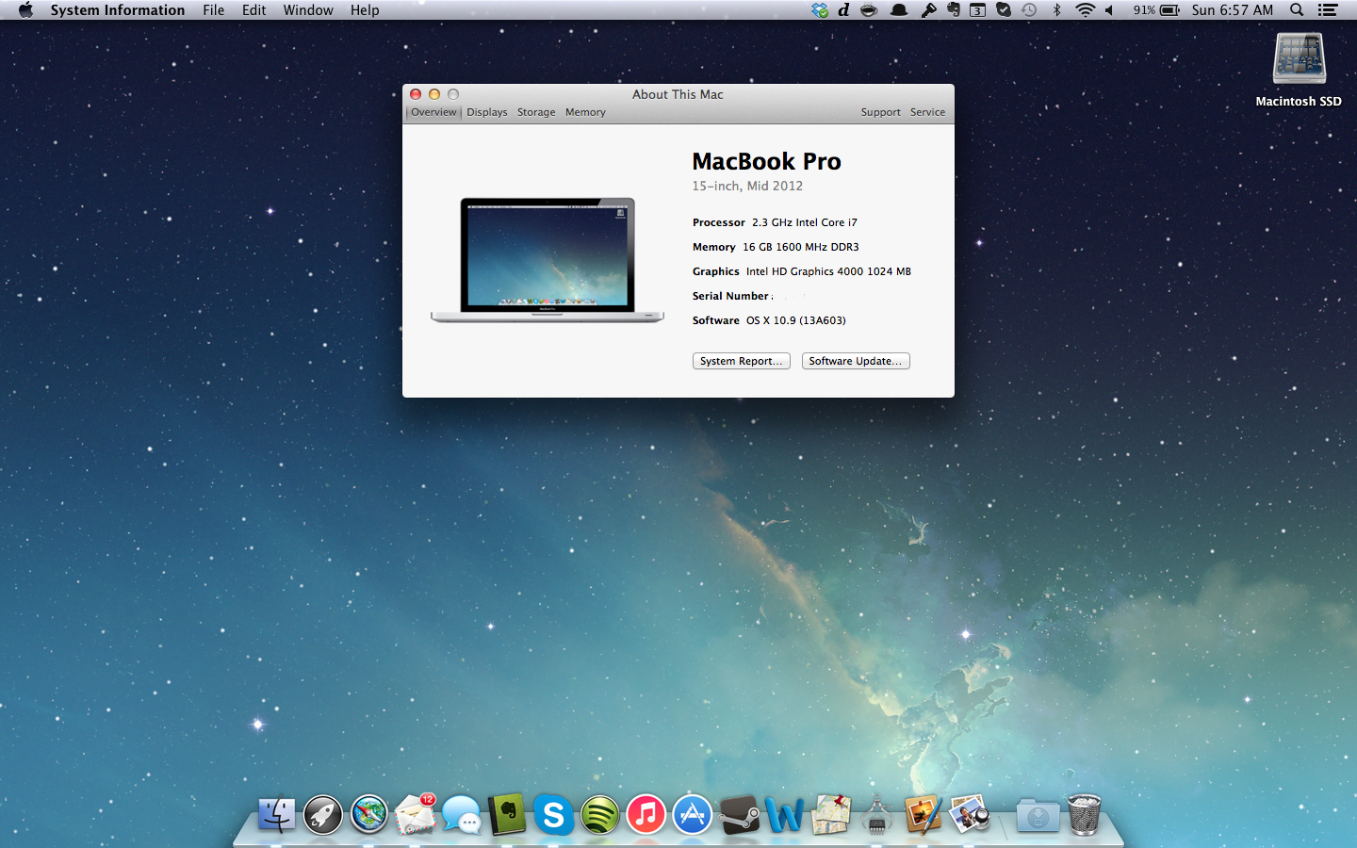Click the bowler hat menu bar icon

[899, 10]
